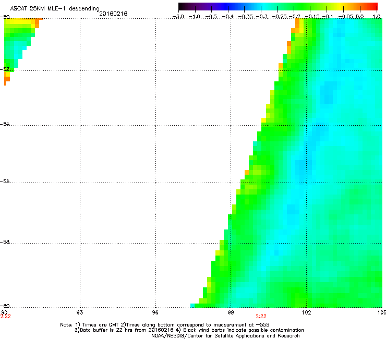Pick the black end of the color bar
The width and height of the screenshot is (386, 339).
tap(182, 7)
